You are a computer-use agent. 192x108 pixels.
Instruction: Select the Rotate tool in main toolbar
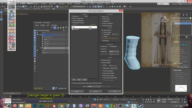pyautogui.click(x=37, y=7)
